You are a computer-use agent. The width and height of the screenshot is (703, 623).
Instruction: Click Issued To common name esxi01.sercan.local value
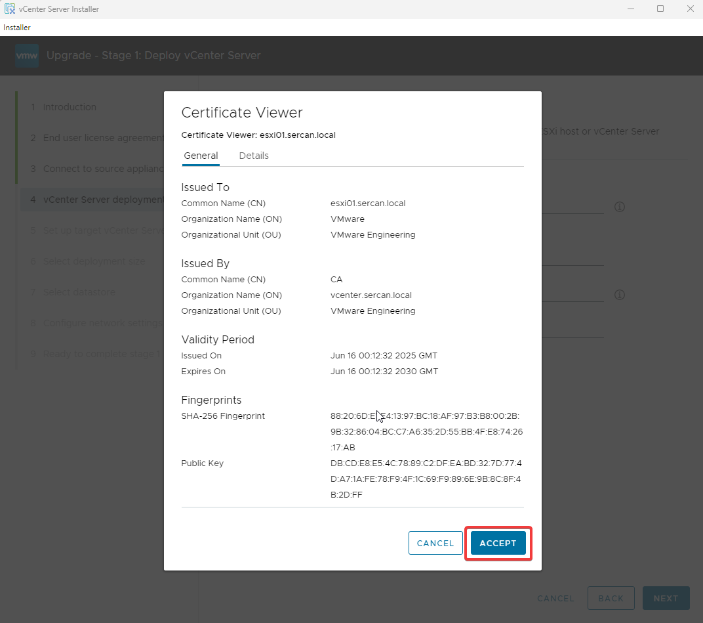(368, 204)
